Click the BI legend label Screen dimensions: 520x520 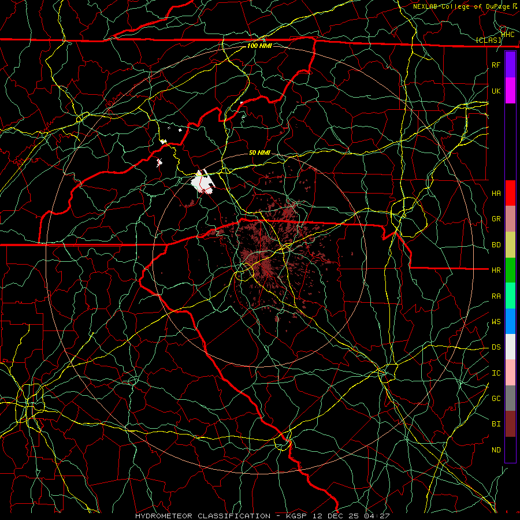pos(496,424)
